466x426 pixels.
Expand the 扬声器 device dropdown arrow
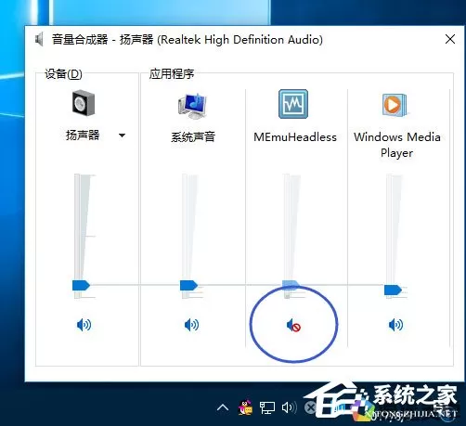[122, 136]
